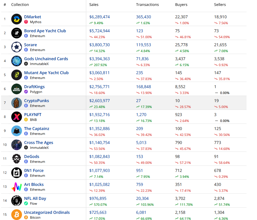Click the Polygon chain icon under DraftKings
This screenshot has height=220, width=257.
coord(26,92)
